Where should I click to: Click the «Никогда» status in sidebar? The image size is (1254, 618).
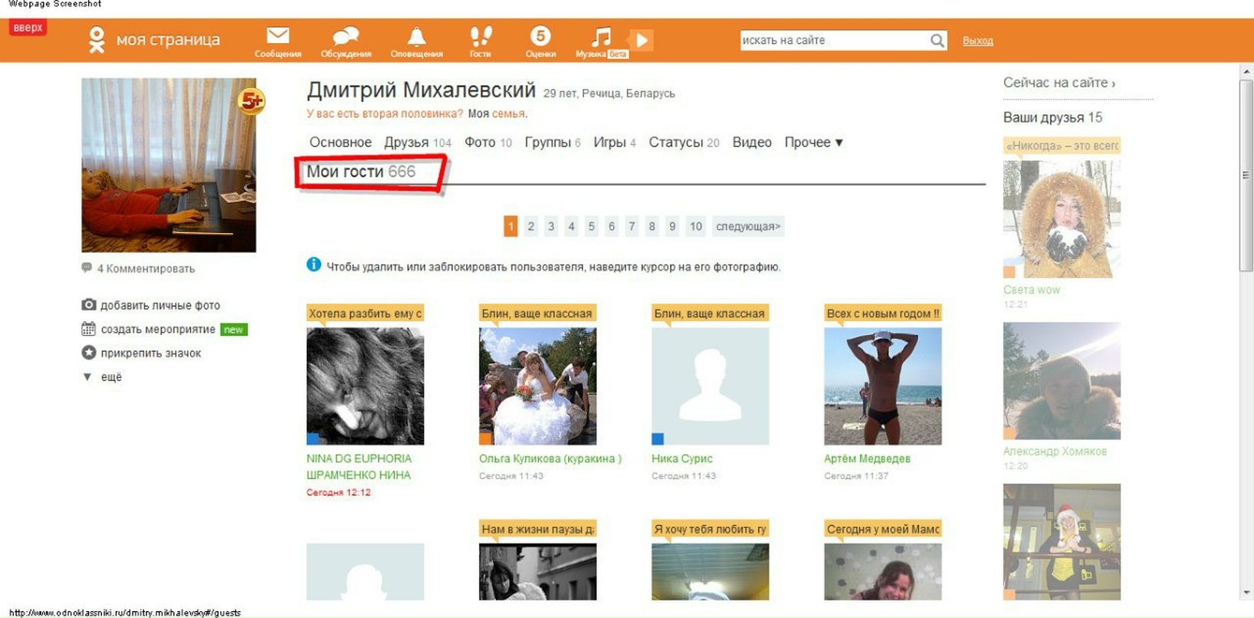1062,146
